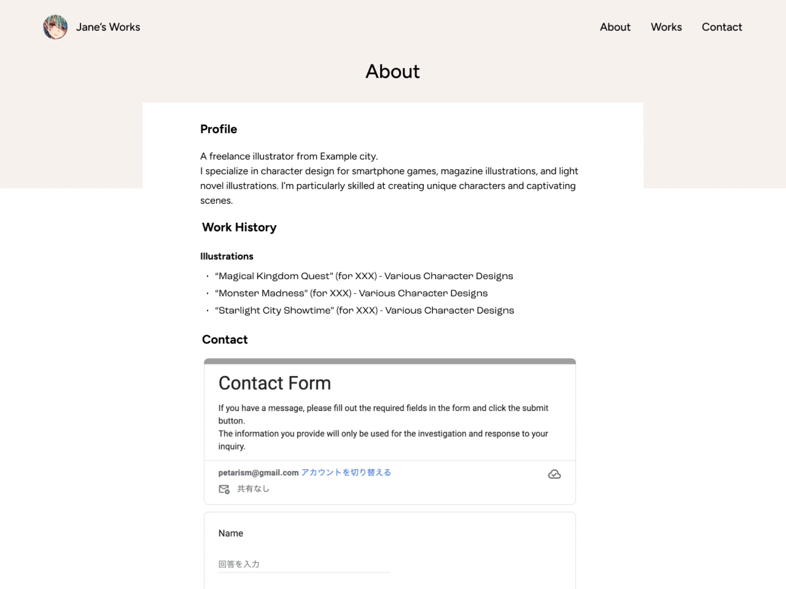
Task: Open the Works navigation menu item
Action: (x=666, y=27)
